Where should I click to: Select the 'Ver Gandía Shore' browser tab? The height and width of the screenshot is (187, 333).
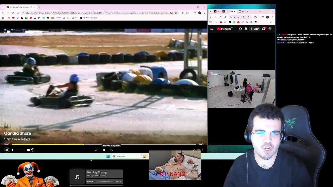click(x=21, y=7)
